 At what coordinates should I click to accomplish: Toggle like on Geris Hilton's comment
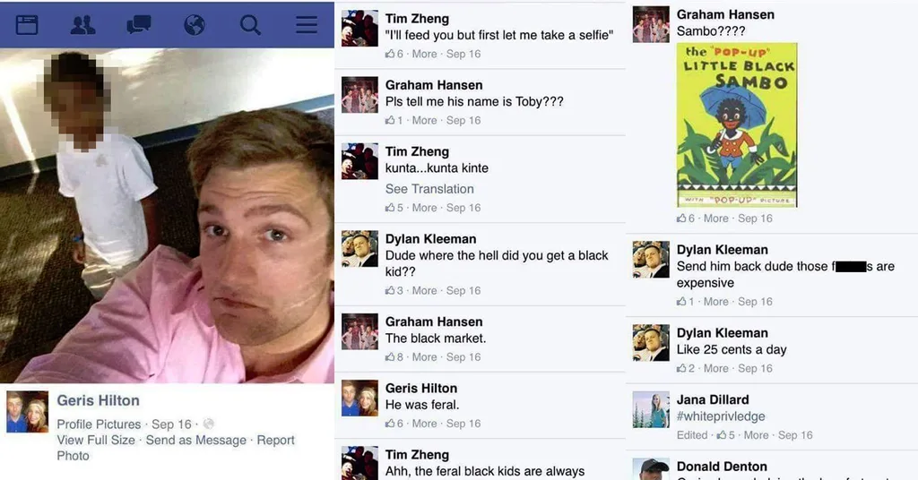390,424
